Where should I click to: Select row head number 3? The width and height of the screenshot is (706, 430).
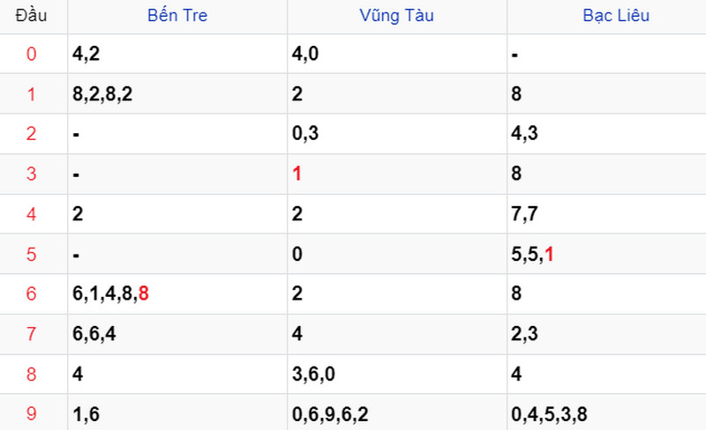(31, 174)
